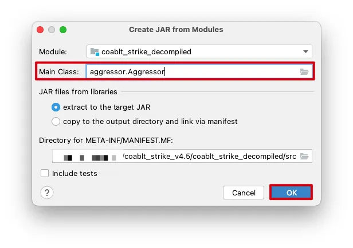
Task: Browse for Main Class with folder icon
Action: 304,72
